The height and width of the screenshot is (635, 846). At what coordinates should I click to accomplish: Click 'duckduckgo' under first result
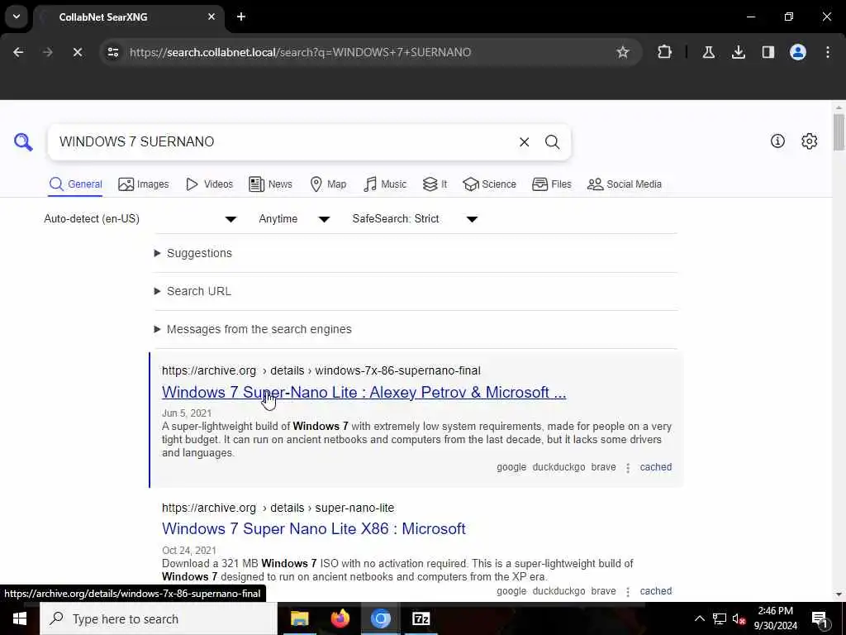[x=558, y=467]
